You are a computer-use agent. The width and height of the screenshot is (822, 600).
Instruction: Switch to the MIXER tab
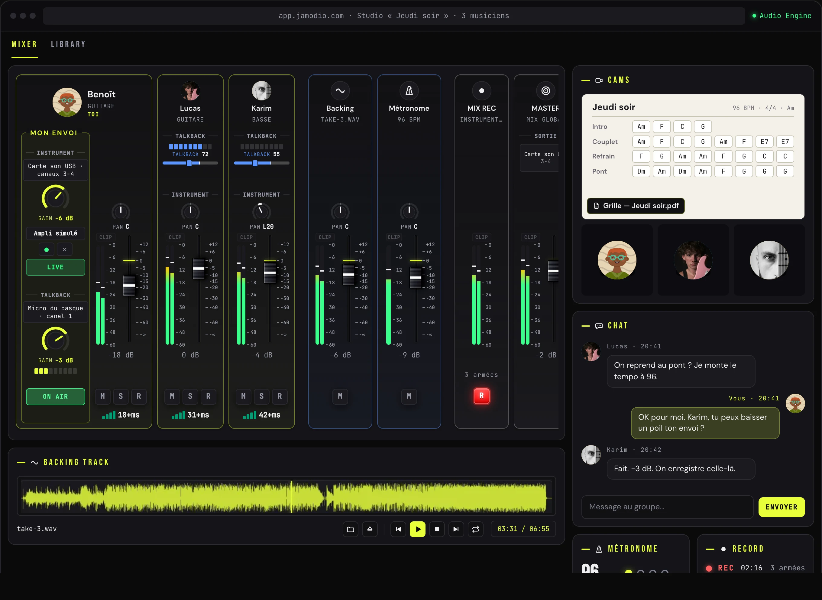(24, 44)
